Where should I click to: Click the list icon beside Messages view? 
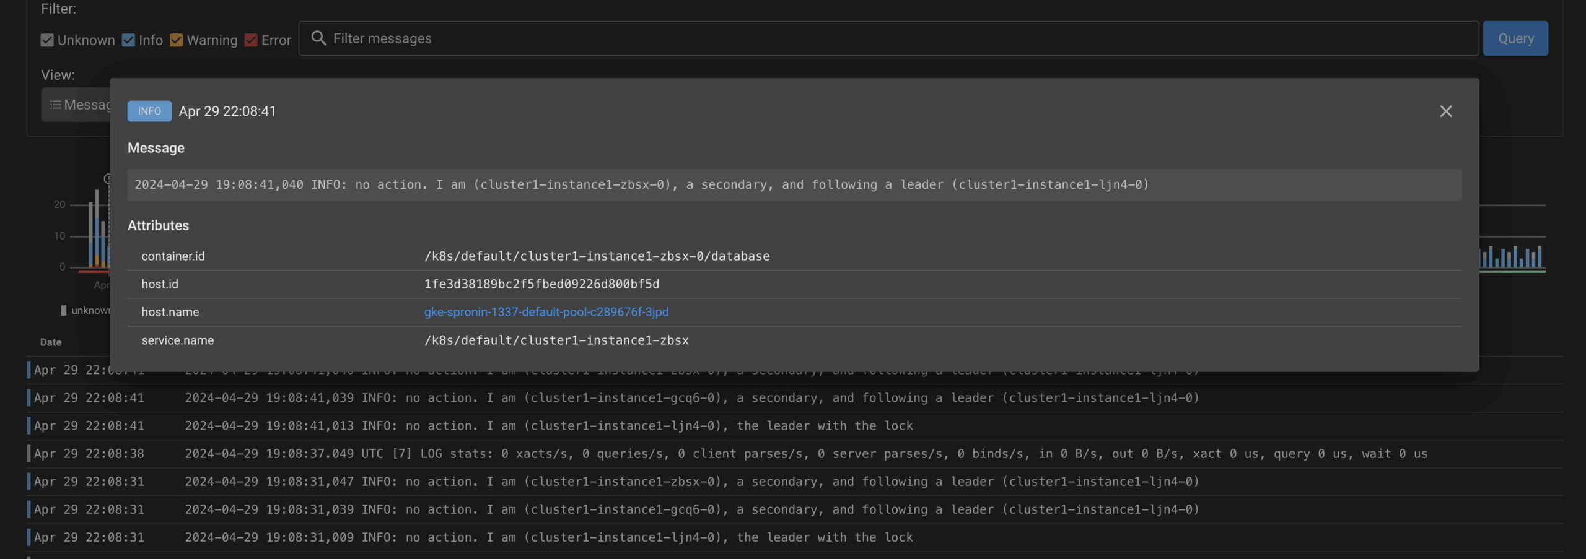55,105
